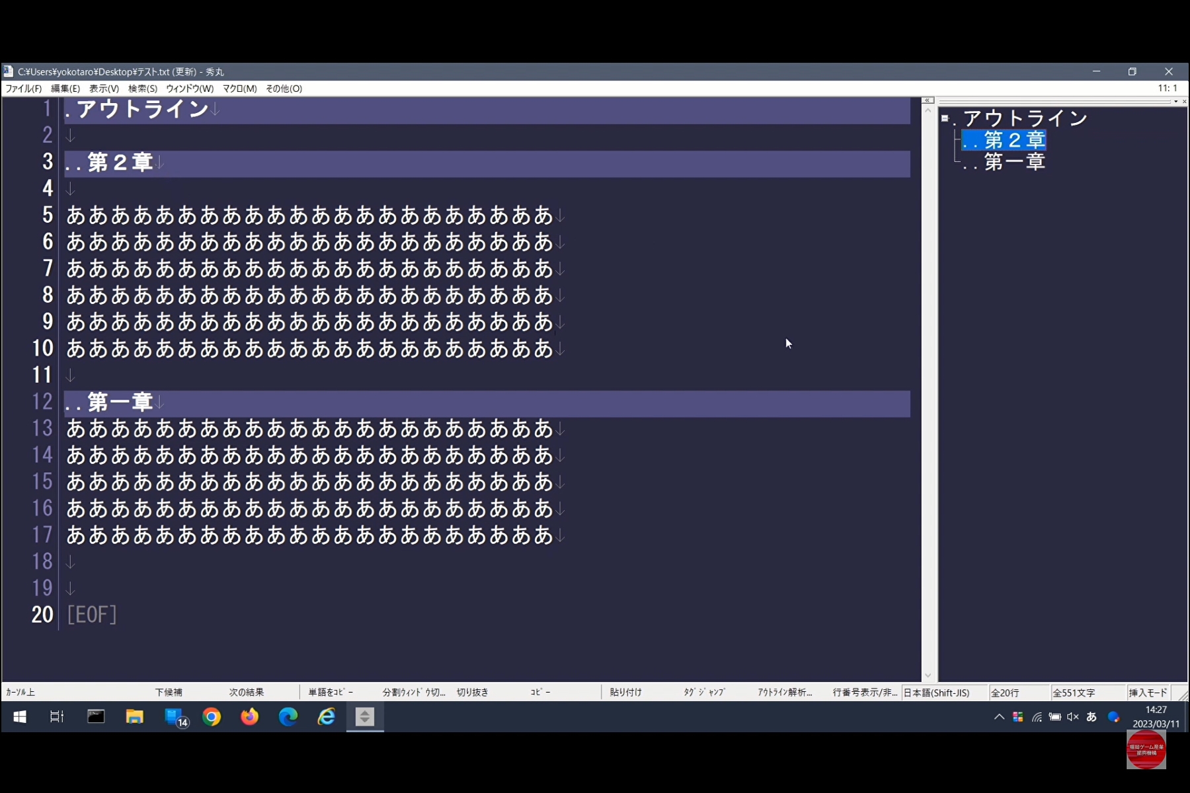Click the battery tray icon
Image resolution: width=1190 pixels, height=793 pixels.
point(1055,717)
